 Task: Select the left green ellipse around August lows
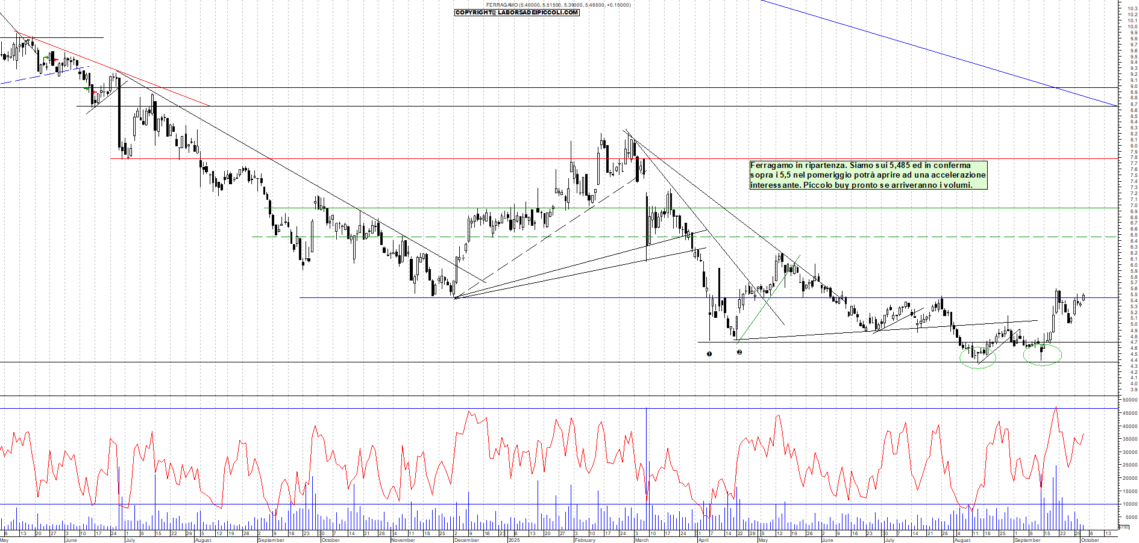tap(978, 358)
